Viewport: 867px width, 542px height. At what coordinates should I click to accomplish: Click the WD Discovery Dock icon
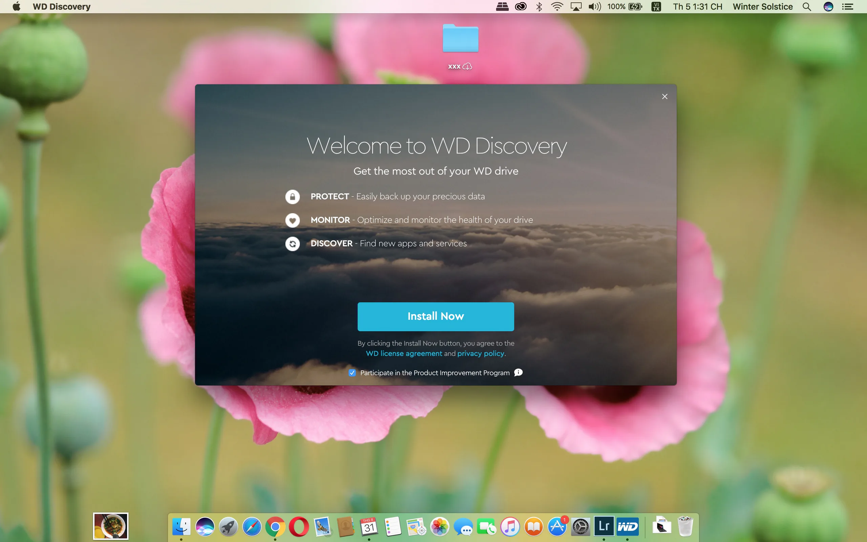(628, 526)
